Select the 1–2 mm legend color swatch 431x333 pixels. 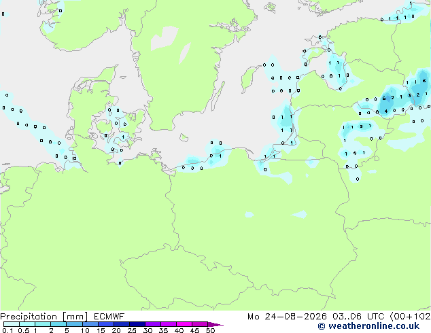[x=43, y=324]
